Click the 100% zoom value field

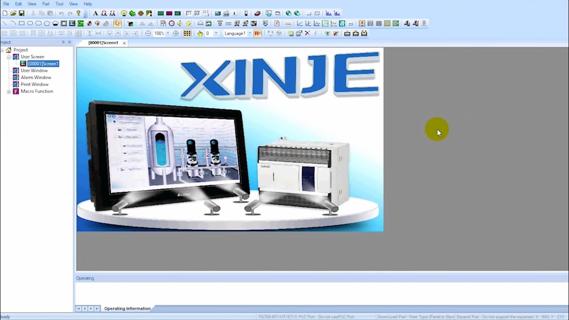click(x=159, y=33)
